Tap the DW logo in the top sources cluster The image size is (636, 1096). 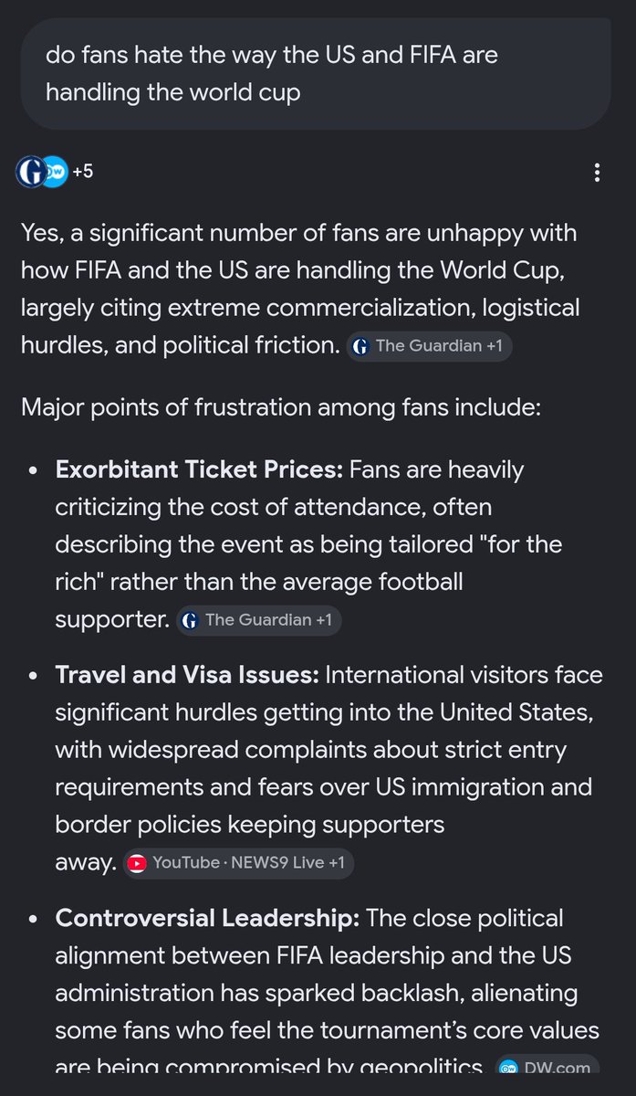pos(56,172)
